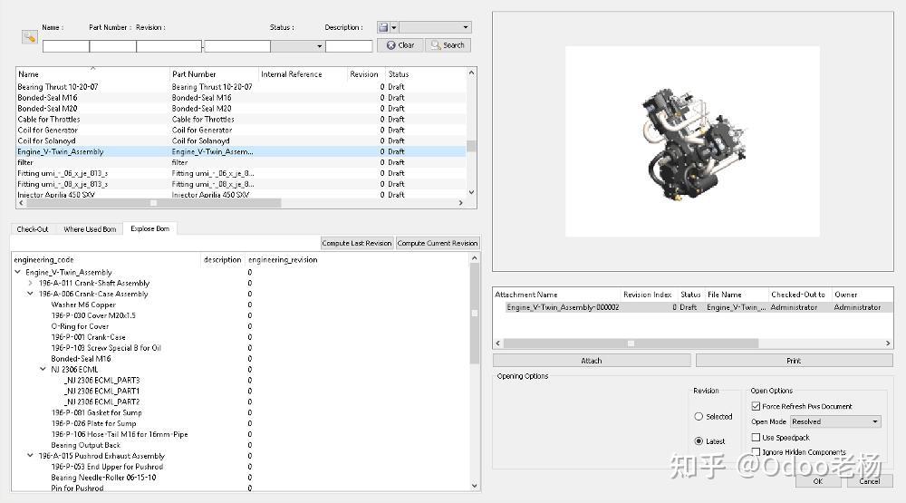
Task: Open the Status filter dropdown
Action: coord(297,46)
